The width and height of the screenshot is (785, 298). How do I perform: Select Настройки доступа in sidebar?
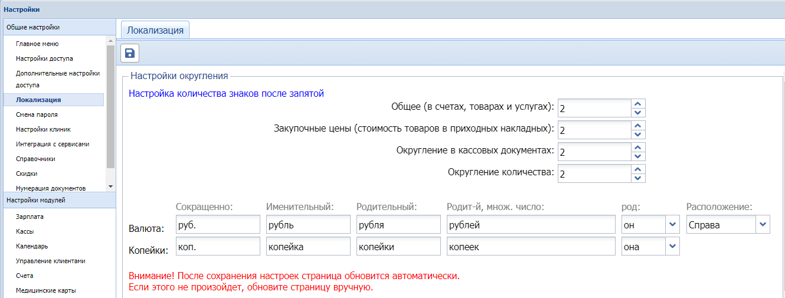point(44,58)
